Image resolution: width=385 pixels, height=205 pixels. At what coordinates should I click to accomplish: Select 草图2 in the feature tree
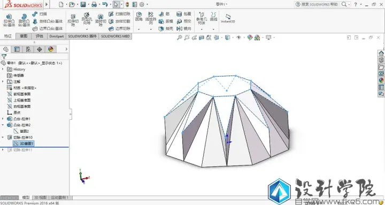(x=21, y=131)
